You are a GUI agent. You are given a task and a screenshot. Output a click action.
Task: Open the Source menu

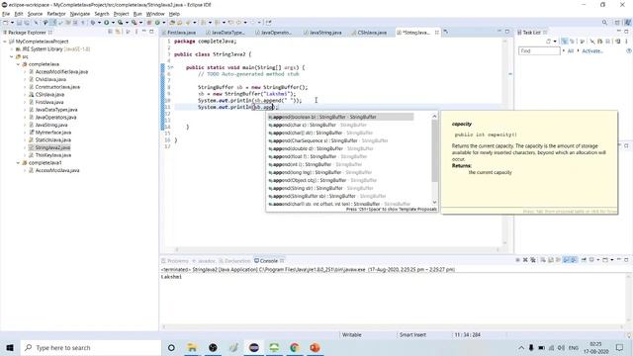click(35, 14)
